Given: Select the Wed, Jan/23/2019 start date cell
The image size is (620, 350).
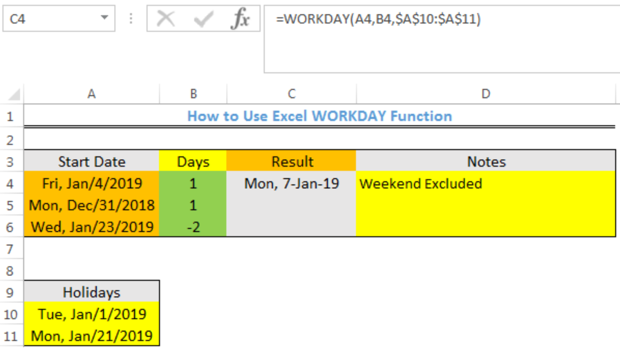Looking at the screenshot, I should [92, 227].
